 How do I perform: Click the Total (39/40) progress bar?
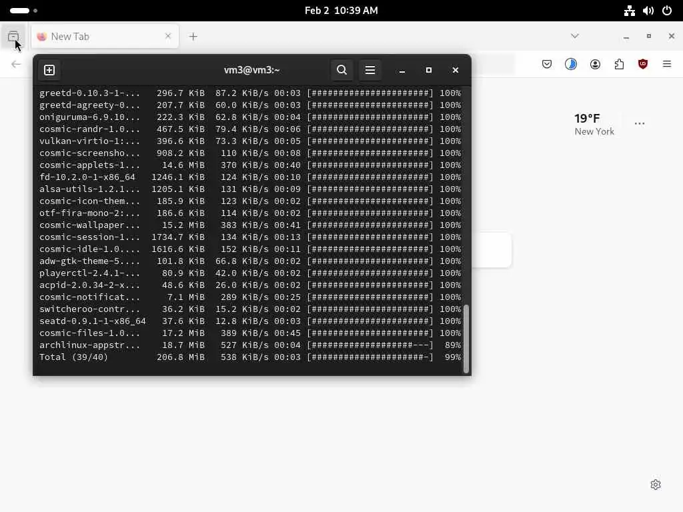point(370,357)
